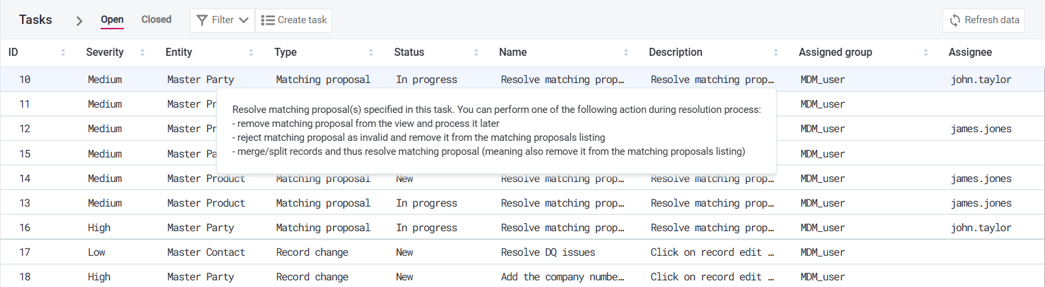Image resolution: width=1045 pixels, height=287 pixels.
Task: Open task 17 Resolve DQ issues row
Action: pos(547,252)
